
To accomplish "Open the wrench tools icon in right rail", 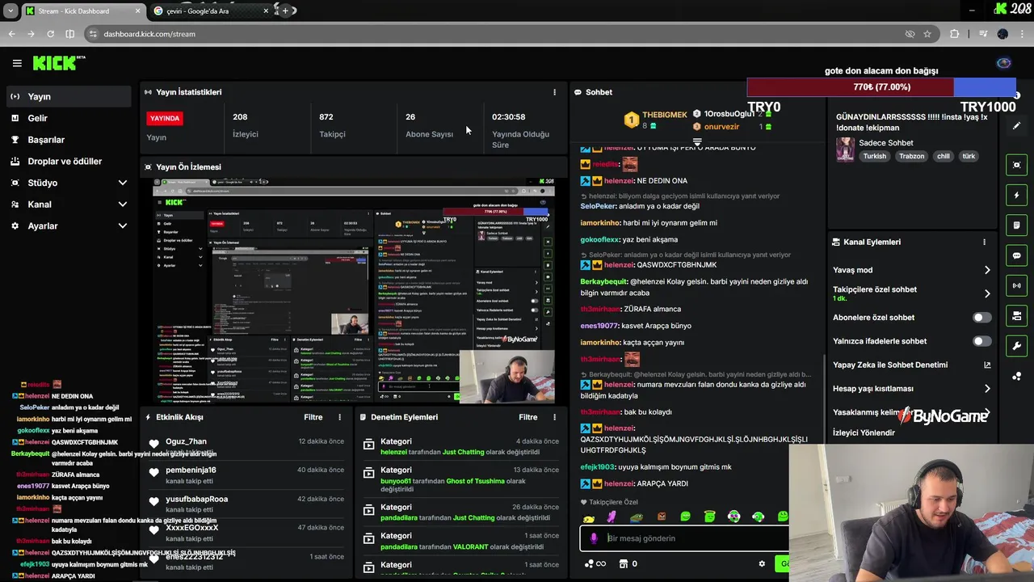I will [x=1016, y=346].
